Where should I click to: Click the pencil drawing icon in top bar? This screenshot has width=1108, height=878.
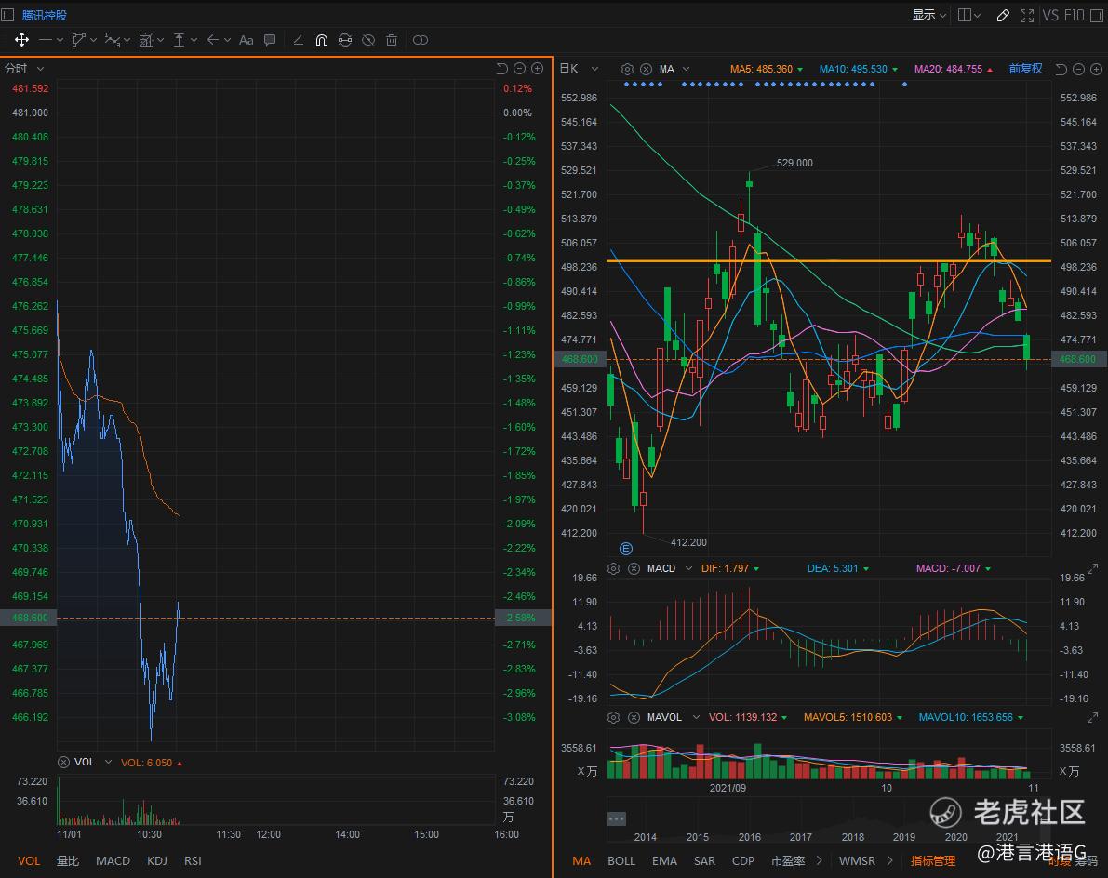click(x=1002, y=15)
